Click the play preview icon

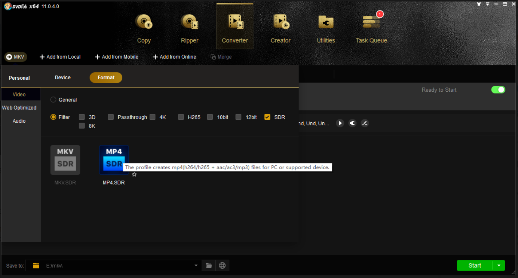coord(340,123)
